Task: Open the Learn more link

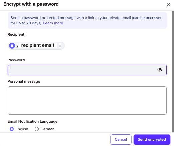Action: pyautogui.click(x=53, y=23)
